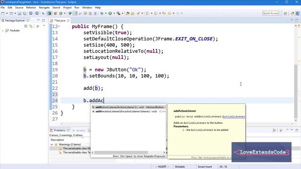Image resolution: width=301 pixels, height=169 pixels.
Task: Click the Open Task folder icon
Action: pyautogui.click(x=133, y=13)
